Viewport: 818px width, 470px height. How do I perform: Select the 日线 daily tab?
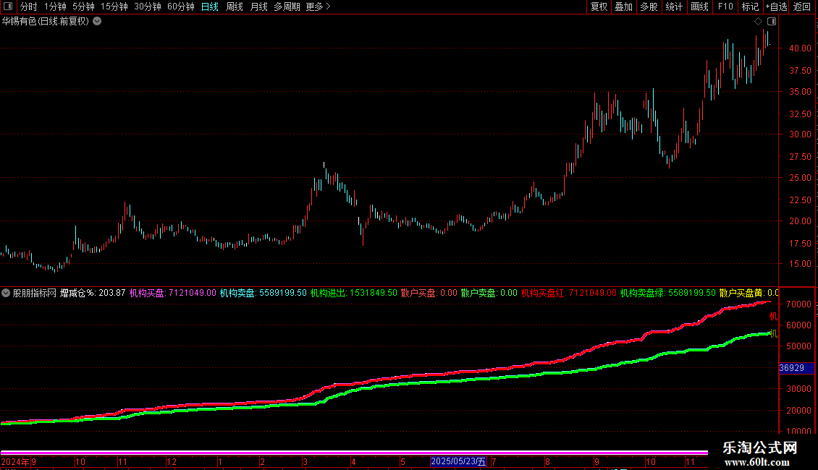click(210, 7)
